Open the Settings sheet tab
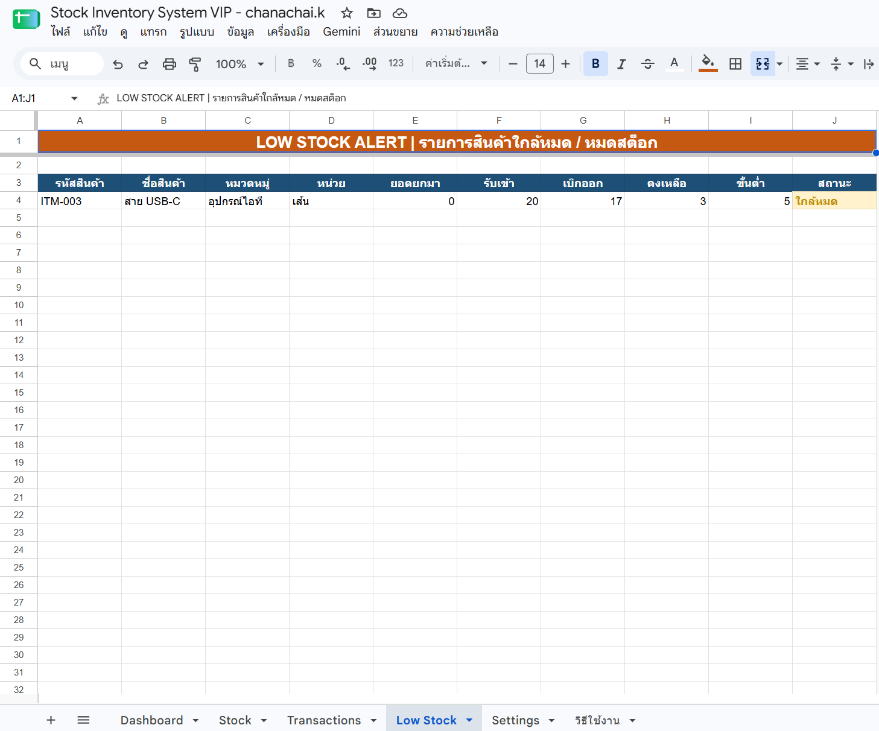Screen dimensions: 879x731 (x=516, y=720)
